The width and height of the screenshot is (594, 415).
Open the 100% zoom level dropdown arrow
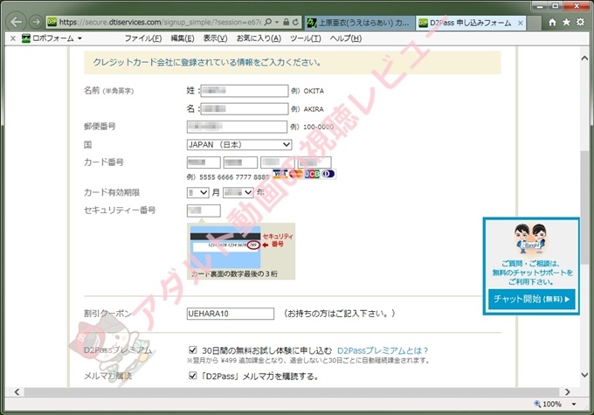574,404
